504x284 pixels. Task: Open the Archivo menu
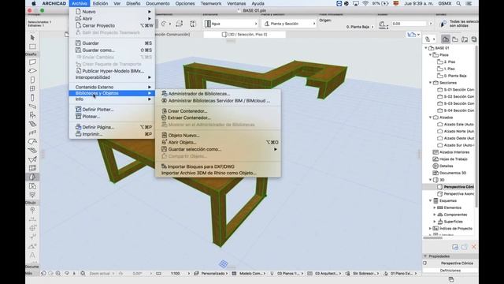pyautogui.click(x=80, y=3)
